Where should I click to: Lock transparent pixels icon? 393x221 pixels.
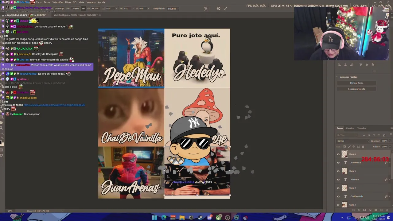[344, 147]
